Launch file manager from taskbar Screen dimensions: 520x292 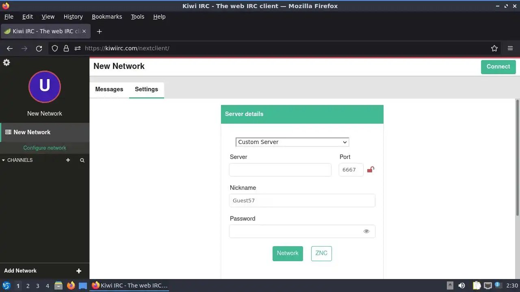(x=58, y=286)
